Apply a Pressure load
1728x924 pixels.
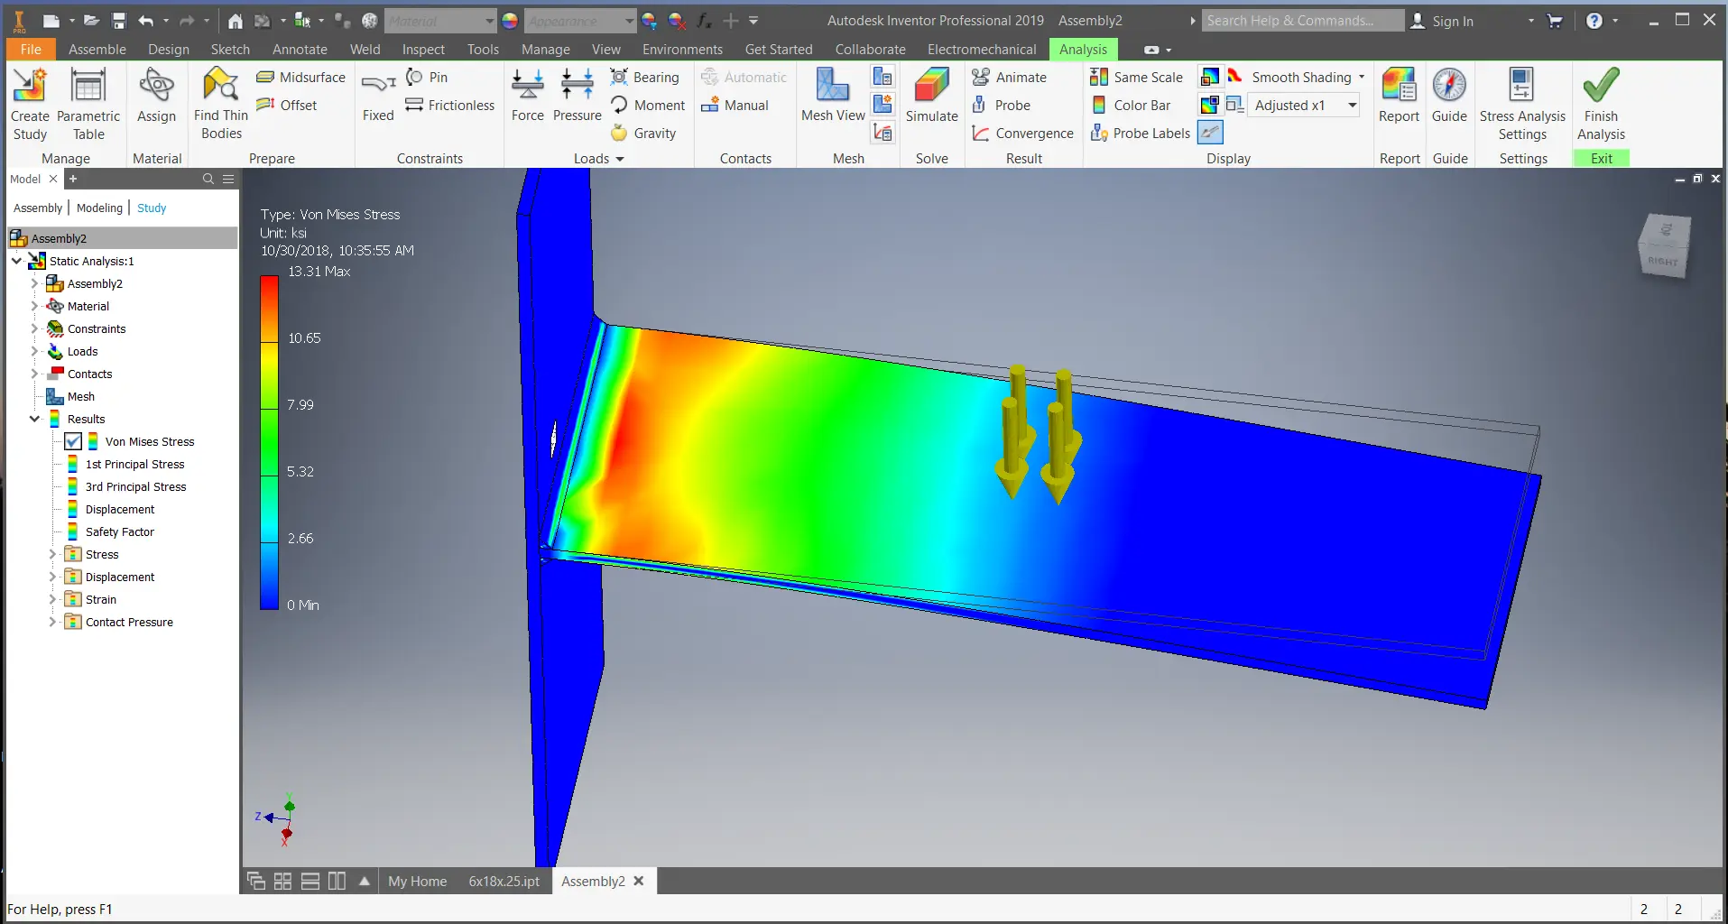(x=578, y=96)
